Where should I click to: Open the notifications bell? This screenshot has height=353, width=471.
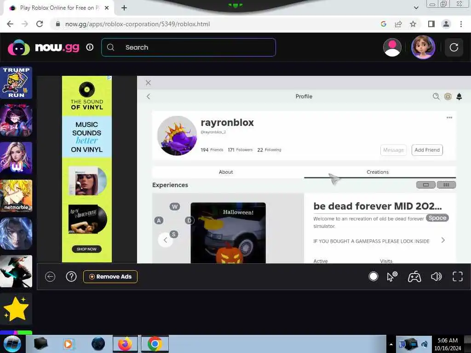coord(460,97)
